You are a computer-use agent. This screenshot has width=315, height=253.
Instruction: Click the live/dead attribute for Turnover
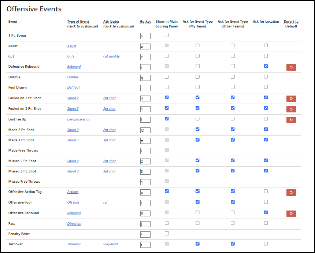tap(110, 244)
